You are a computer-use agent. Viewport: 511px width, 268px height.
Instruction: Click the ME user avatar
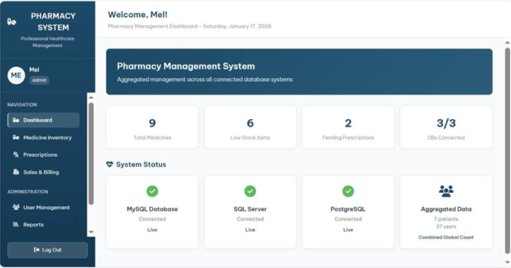[x=16, y=75]
